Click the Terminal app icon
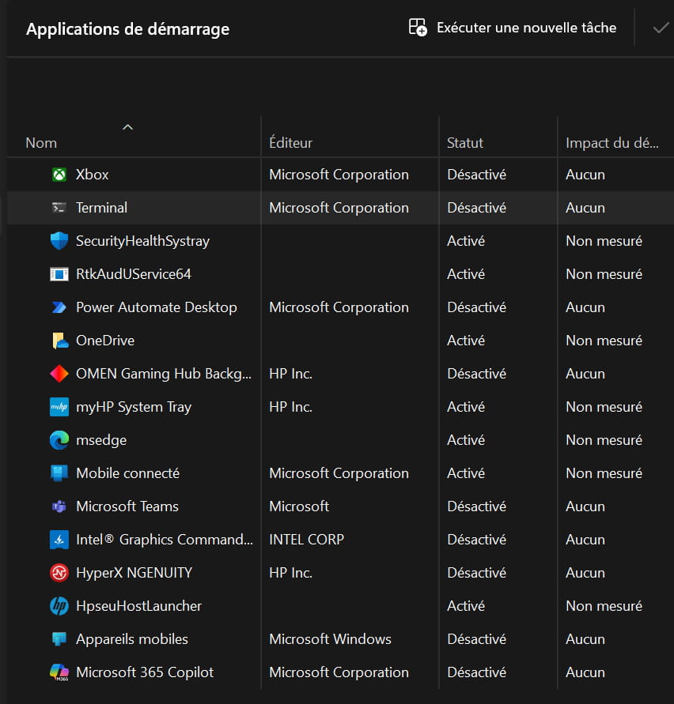The height and width of the screenshot is (704, 674). [x=59, y=208]
